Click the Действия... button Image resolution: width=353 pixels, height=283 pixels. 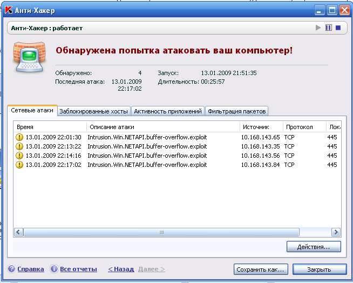click(314, 247)
